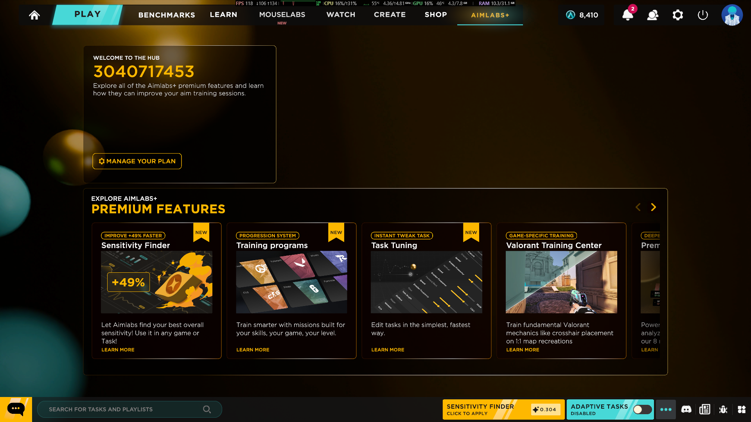
Task: Open the news feed icon
Action: click(x=705, y=409)
